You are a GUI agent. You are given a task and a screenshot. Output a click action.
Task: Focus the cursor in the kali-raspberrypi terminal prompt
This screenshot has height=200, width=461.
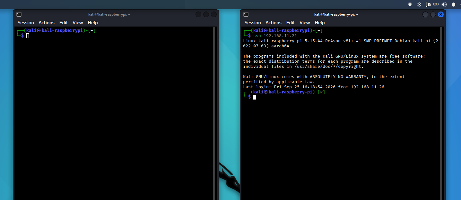tap(28, 36)
